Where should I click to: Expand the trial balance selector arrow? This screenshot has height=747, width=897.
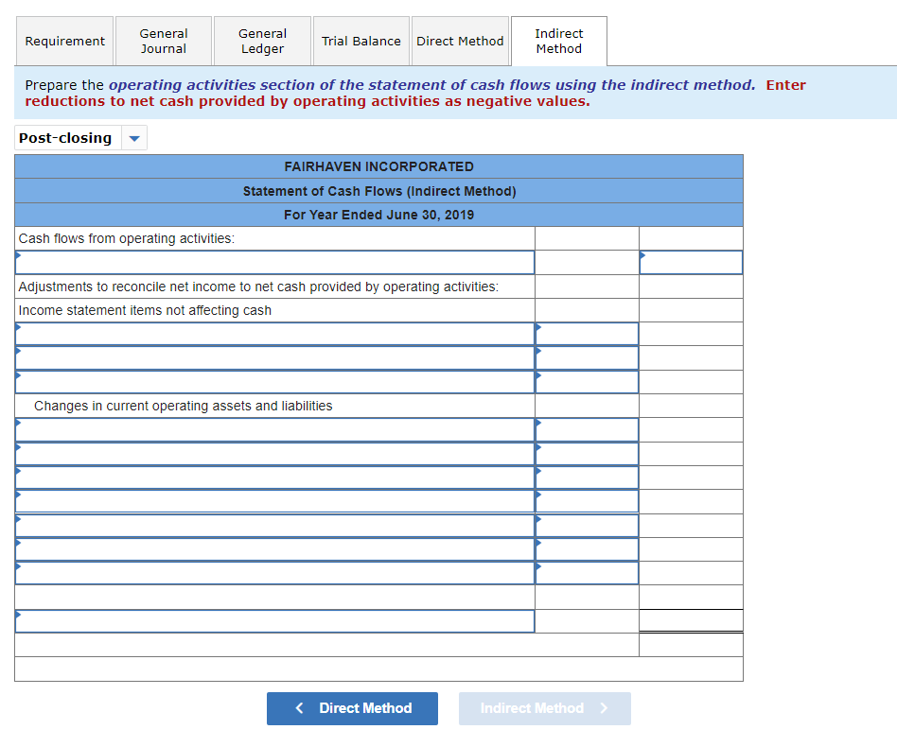[x=133, y=137]
